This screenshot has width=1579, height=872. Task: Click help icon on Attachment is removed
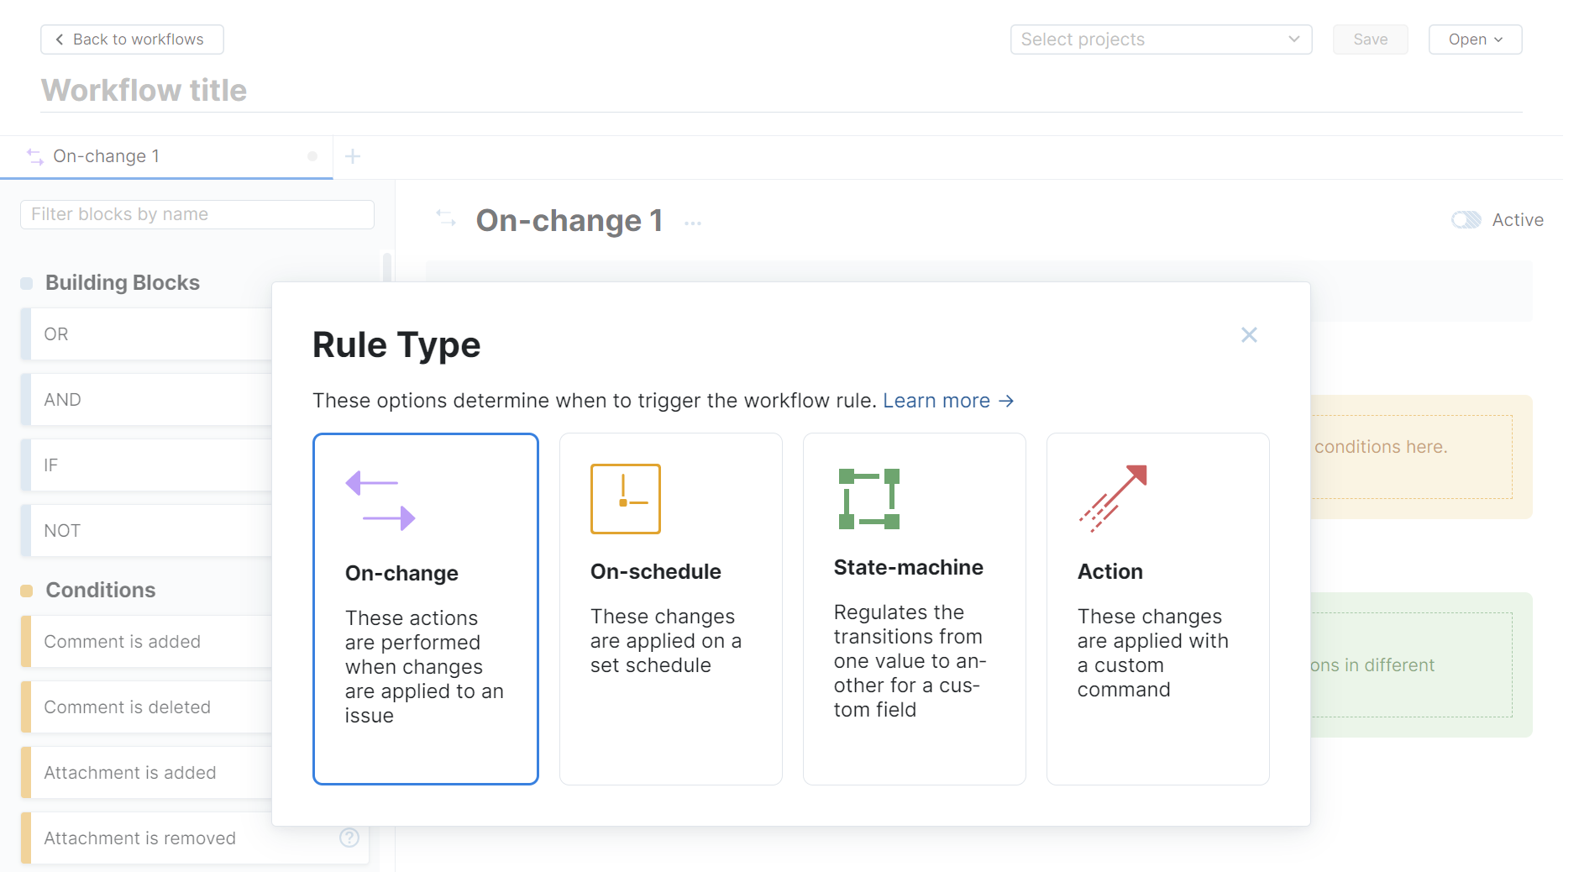click(x=349, y=838)
